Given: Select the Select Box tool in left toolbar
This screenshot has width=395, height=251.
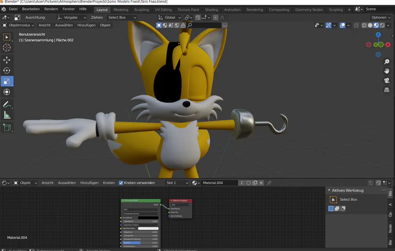Looking at the screenshot, I should [7, 37].
